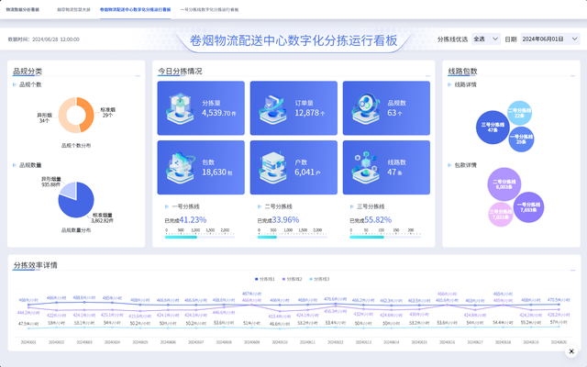Click the pink 三号分拣线 7,021条 bubble
The image size is (587, 367).
[501, 215]
